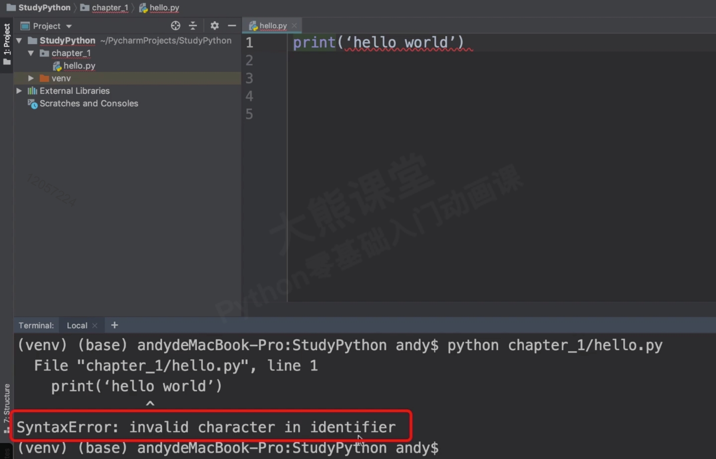
Task: Click the Collapse All icon in Project panel
Action: point(193,26)
